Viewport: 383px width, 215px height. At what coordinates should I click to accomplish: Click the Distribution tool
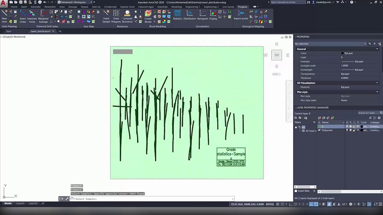[190, 15]
